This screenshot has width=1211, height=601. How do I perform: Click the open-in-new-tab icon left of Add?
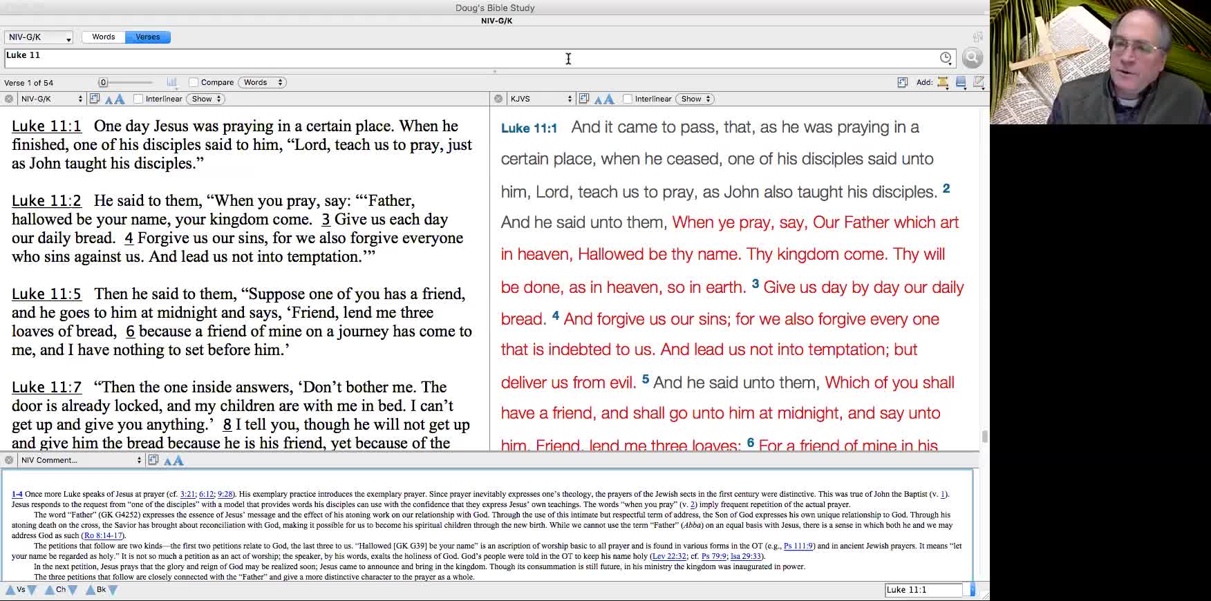(902, 82)
